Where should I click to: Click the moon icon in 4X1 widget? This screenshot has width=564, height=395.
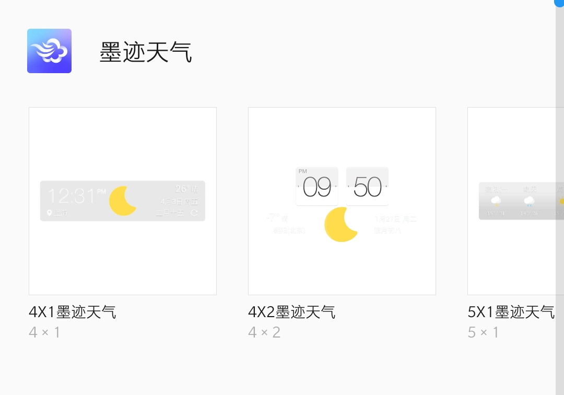click(123, 201)
